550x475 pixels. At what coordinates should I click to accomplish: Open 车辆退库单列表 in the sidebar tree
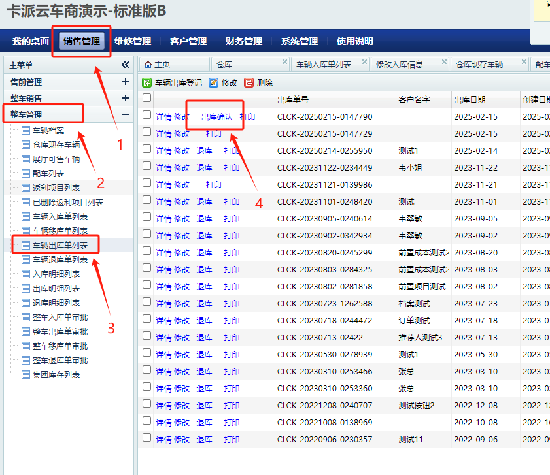tap(60, 260)
